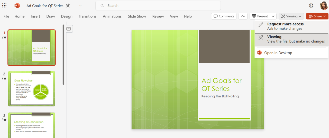This screenshot has width=329, height=138.
Task: Switch to the Slide Show tab
Action: click(137, 16)
